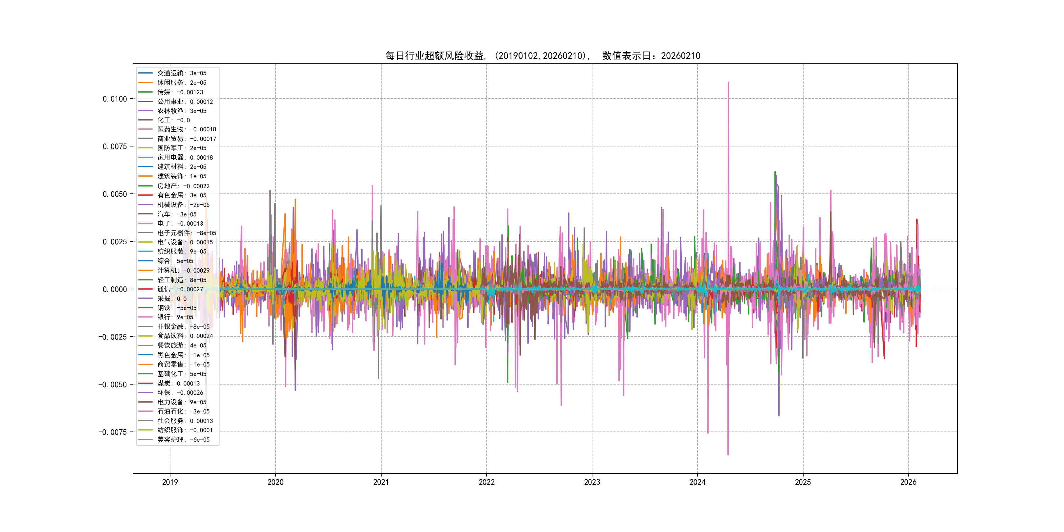Viewport: 1064px width, 532px height.
Task: Click the olive legend line for 食品饮料
Action: (x=145, y=336)
